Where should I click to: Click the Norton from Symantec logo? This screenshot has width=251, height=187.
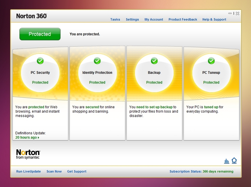[x=28, y=154]
